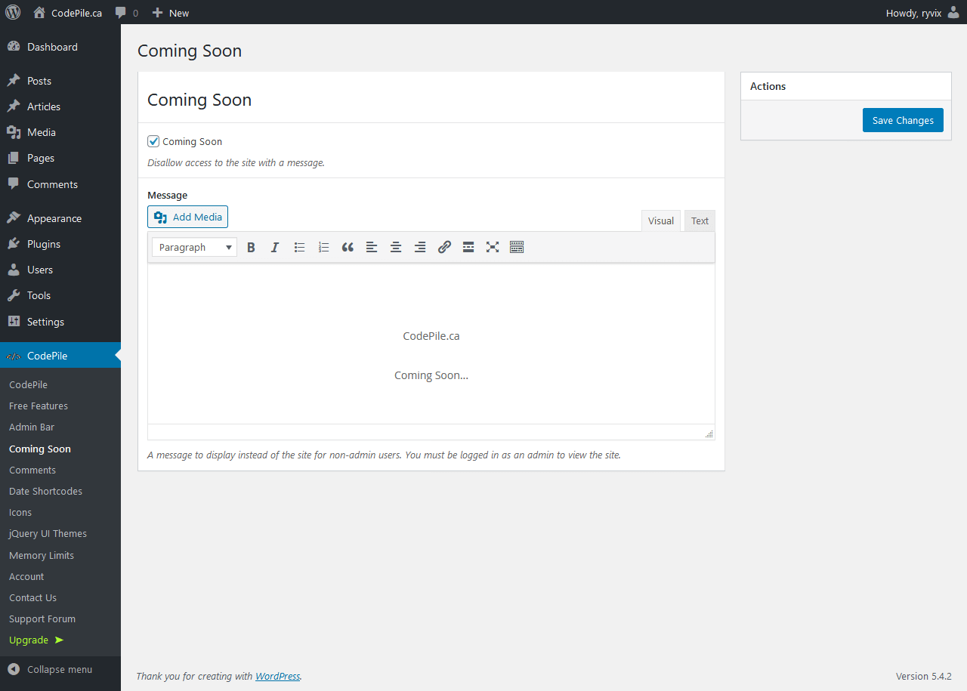Image resolution: width=967 pixels, height=691 pixels.
Task: Click the WordPress logo icon
Action: (x=13, y=12)
